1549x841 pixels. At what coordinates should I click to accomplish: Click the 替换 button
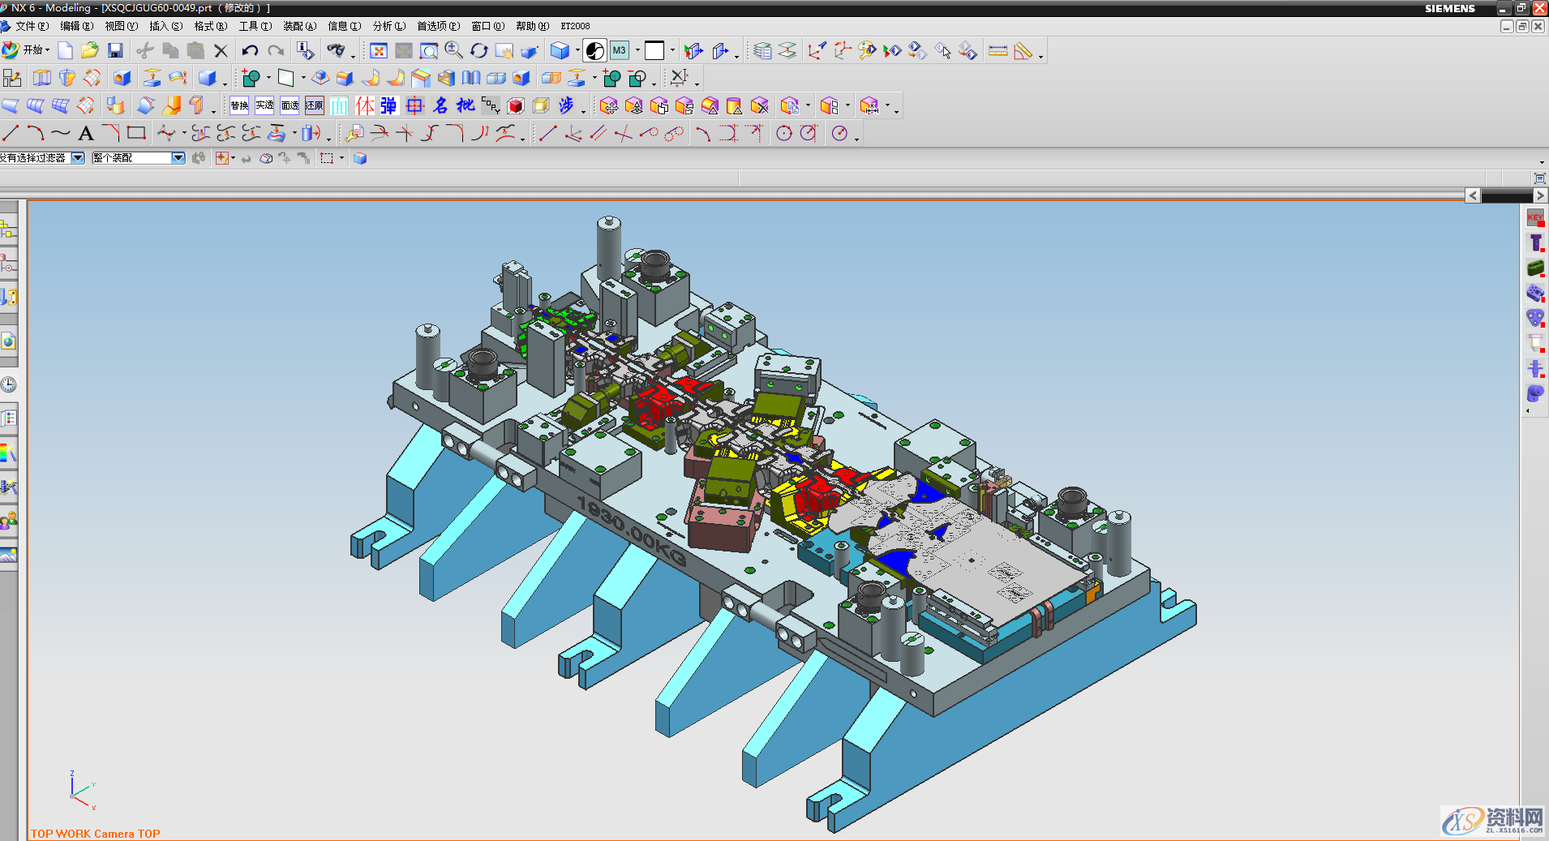[x=239, y=105]
